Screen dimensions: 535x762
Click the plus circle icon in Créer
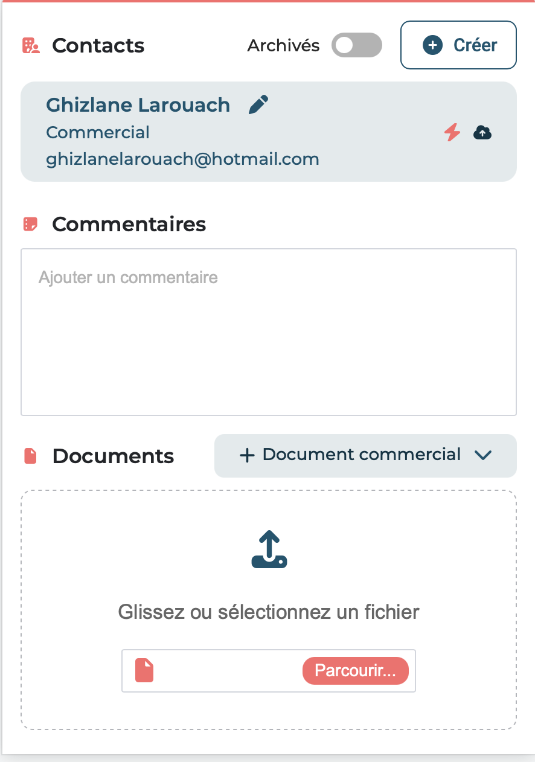[432, 45]
